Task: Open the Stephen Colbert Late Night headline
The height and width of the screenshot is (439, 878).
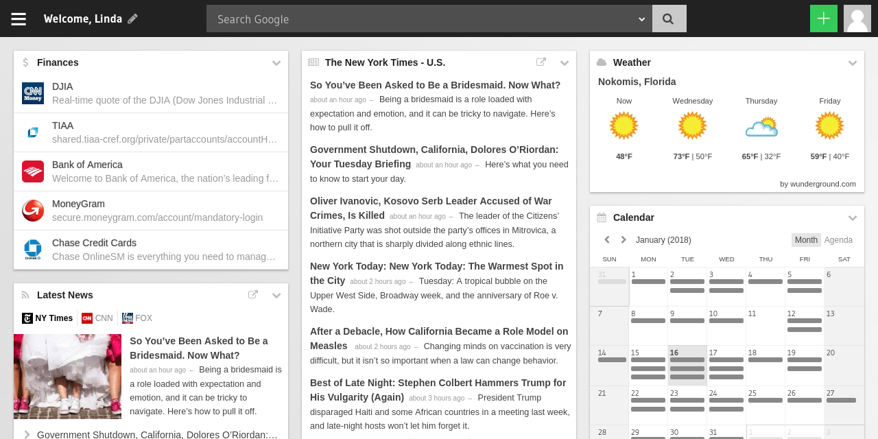Action: click(x=438, y=390)
